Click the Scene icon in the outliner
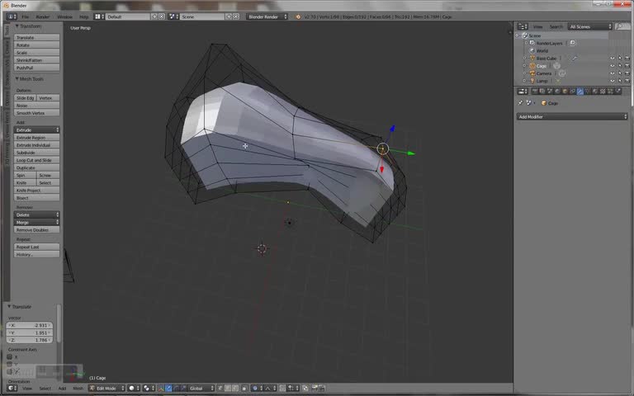This screenshot has width=634, height=396. click(525, 35)
